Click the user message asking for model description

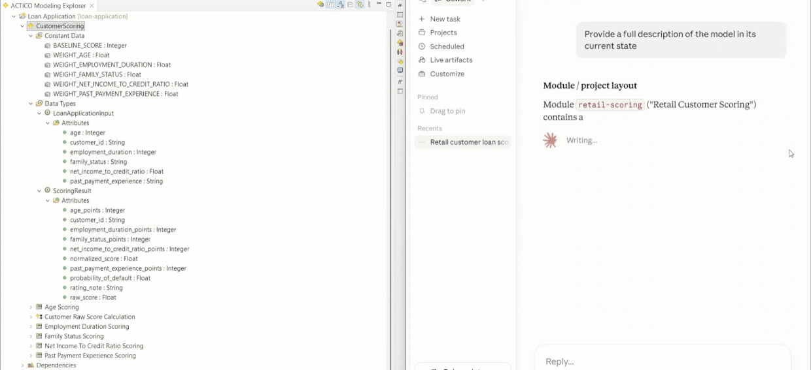681,40
